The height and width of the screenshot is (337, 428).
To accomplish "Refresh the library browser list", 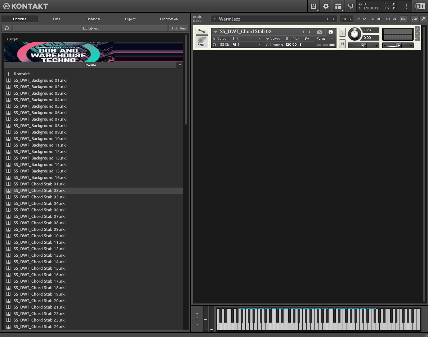I will click(x=7, y=28).
